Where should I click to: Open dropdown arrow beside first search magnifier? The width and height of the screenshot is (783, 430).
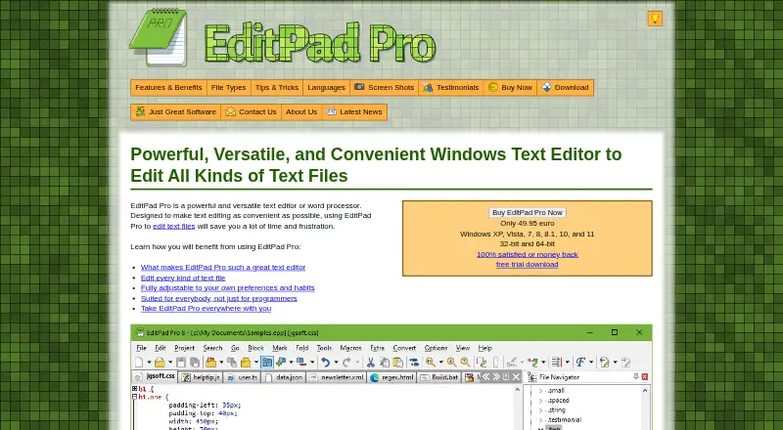441,363
